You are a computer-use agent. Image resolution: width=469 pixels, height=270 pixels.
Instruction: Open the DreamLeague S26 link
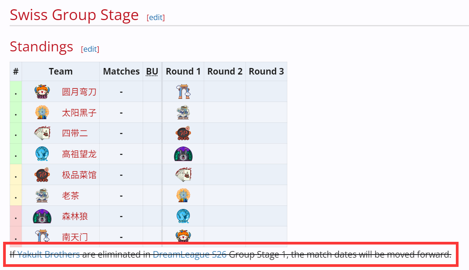coord(189,255)
